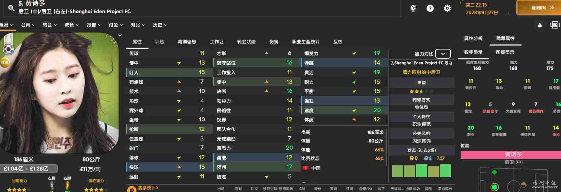Expand the 转会 transfer menu
The image size is (561, 192).
pyautogui.click(x=50, y=25)
